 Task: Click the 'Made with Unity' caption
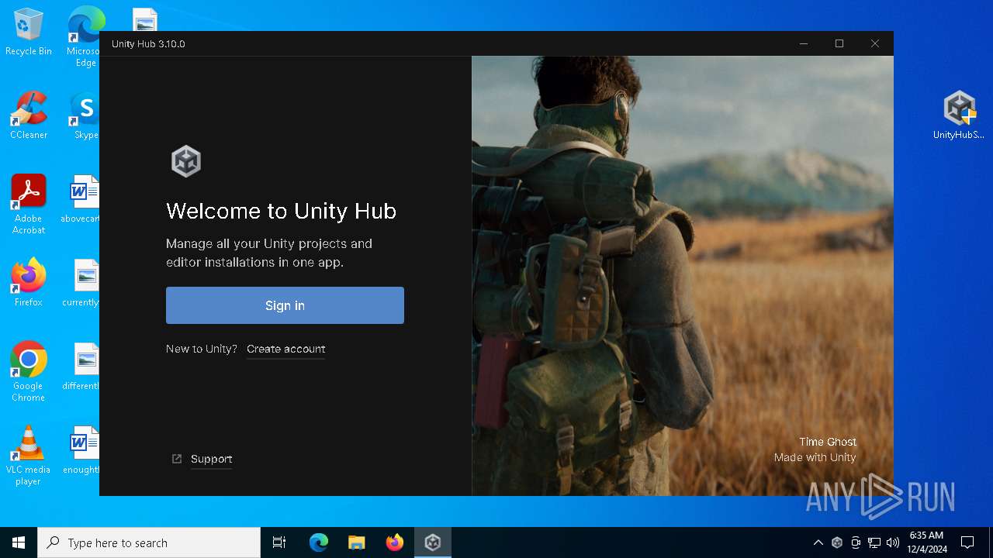pos(815,457)
